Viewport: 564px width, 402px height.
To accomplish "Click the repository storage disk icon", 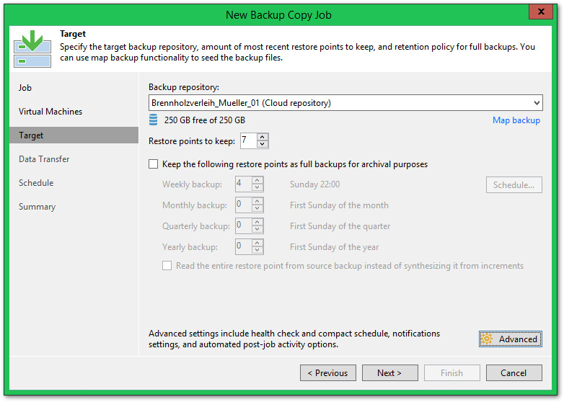I will point(153,120).
